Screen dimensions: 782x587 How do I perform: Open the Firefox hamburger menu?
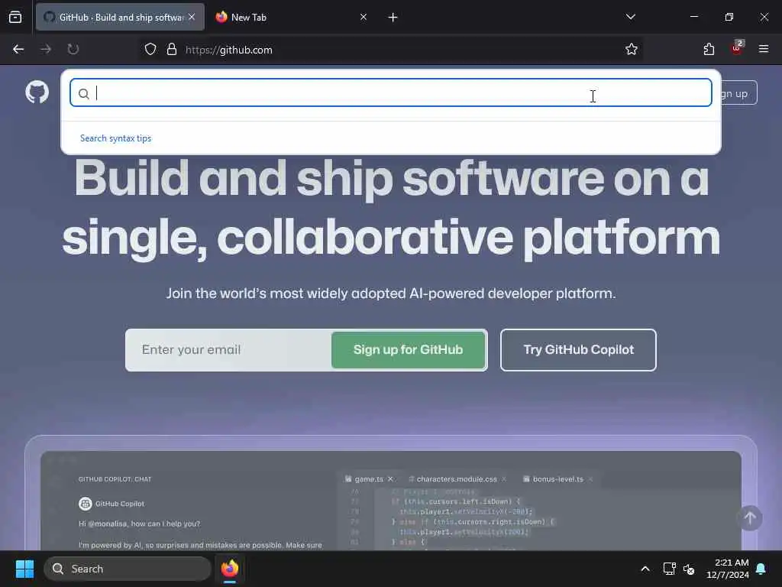[764, 49]
